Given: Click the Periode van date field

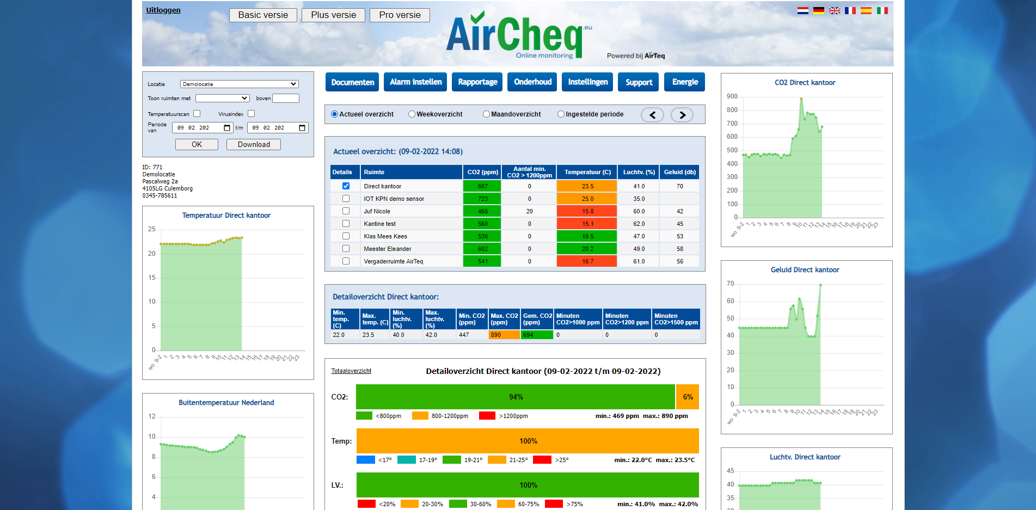Looking at the screenshot, I should tap(203, 128).
